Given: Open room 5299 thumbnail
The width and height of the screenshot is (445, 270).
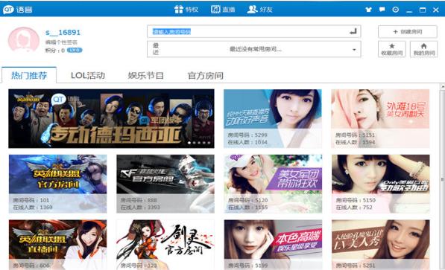Looking at the screenshot, I should click(x=273, y=118).
